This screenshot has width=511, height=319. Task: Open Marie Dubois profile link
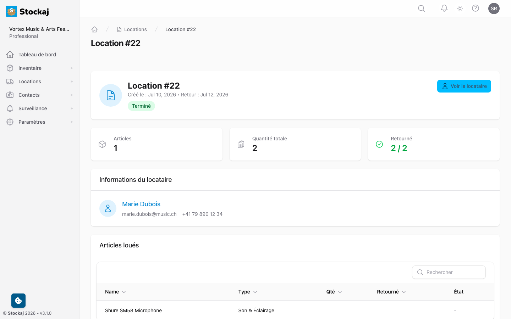[141, 204]
